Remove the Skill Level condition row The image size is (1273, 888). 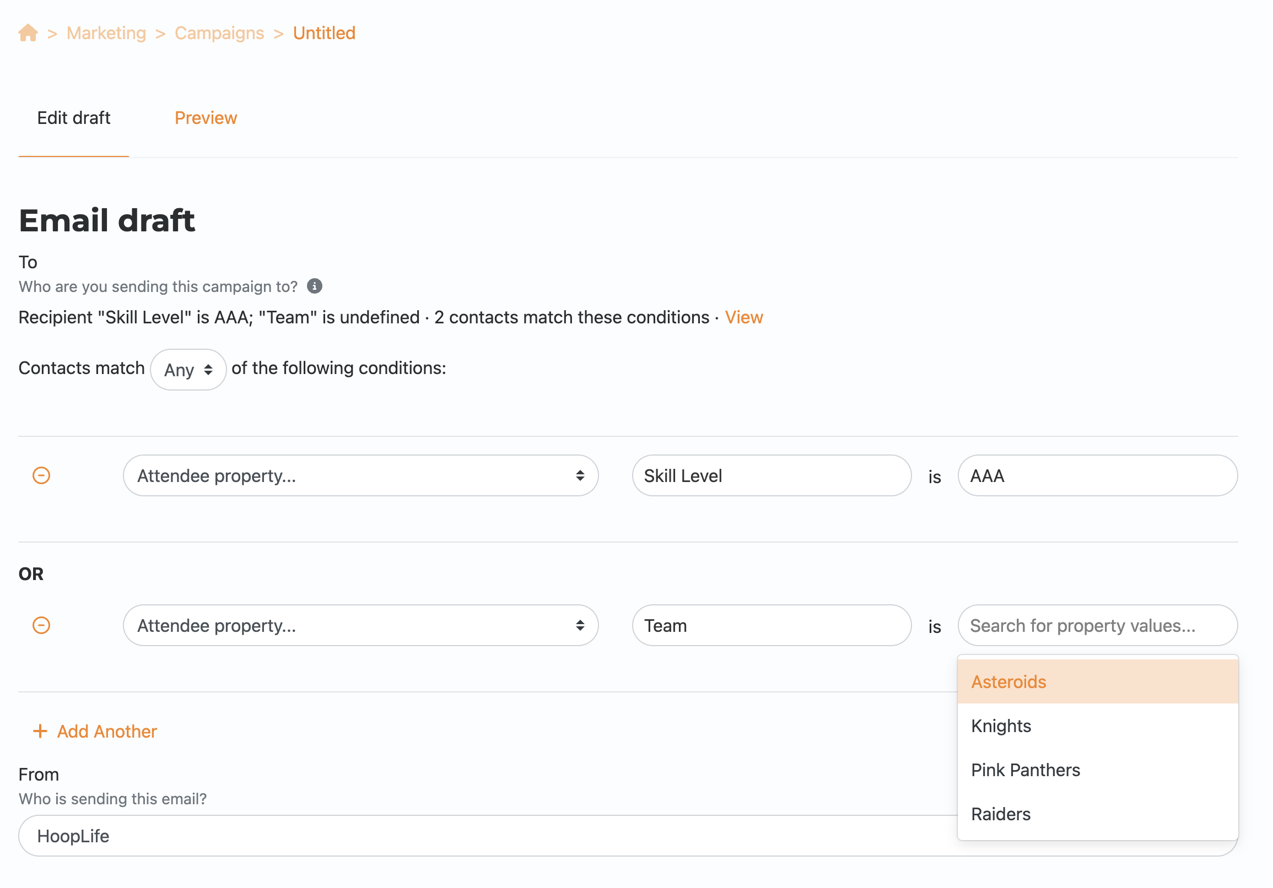click(x=41, y=475)
